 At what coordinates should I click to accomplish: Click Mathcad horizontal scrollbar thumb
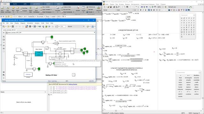[x=116, y=111]
